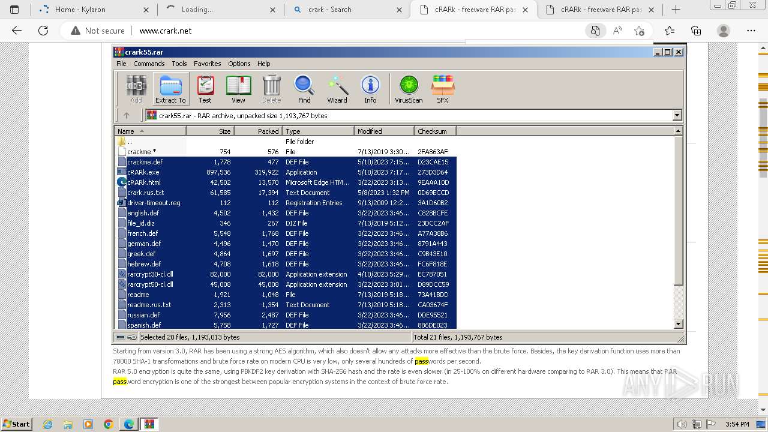Sort files by Checksum column
768x432 pixels.
click(x=435, y=131)
